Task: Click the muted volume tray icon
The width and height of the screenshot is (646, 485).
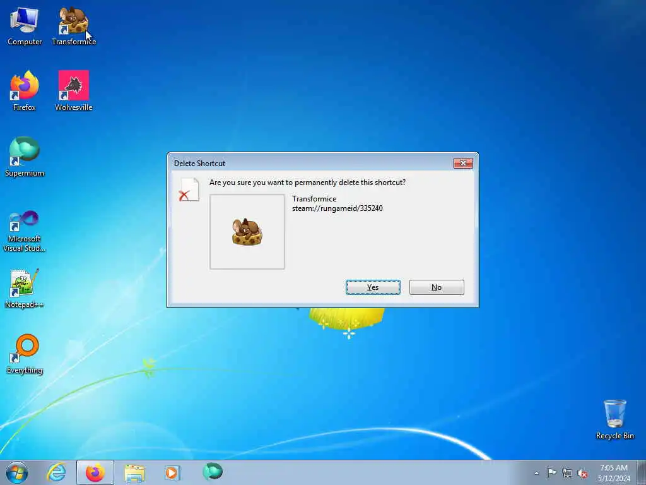Action: click(x=582, y=473)
